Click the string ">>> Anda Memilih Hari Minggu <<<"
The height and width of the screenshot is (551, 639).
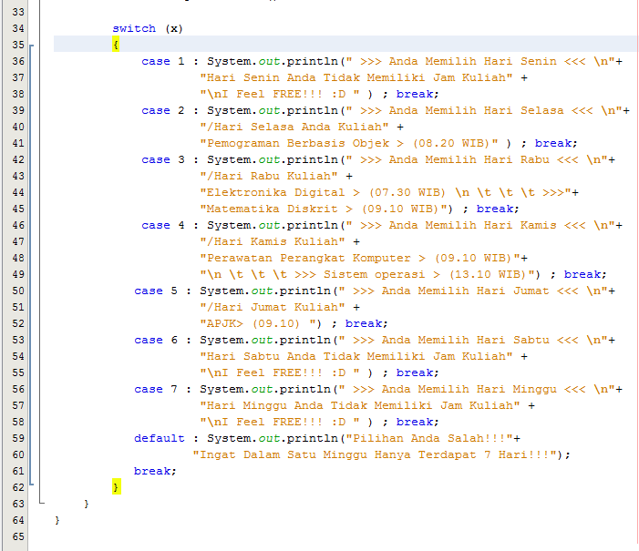pos(469,389)
